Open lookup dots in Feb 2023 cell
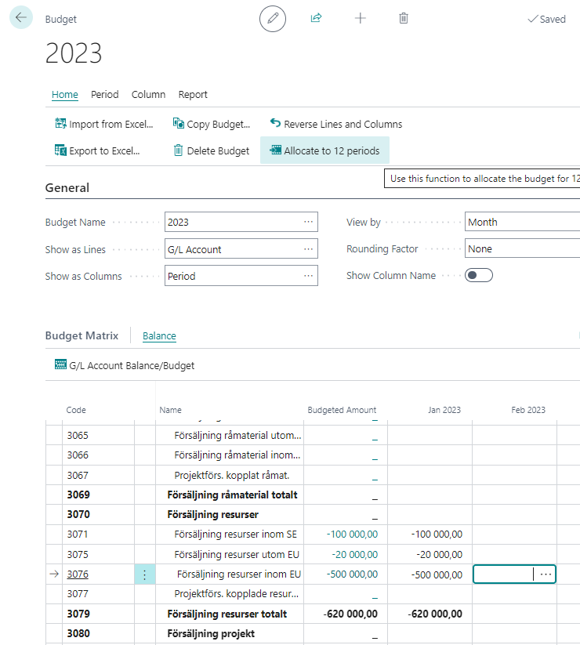The height and width of the screenshot is (645, 580). [x=546, y=574]
